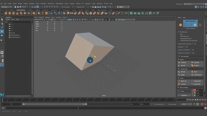Click the Separate button
The width and height of the screenshot is (207, 116).
tap(197, 63)
